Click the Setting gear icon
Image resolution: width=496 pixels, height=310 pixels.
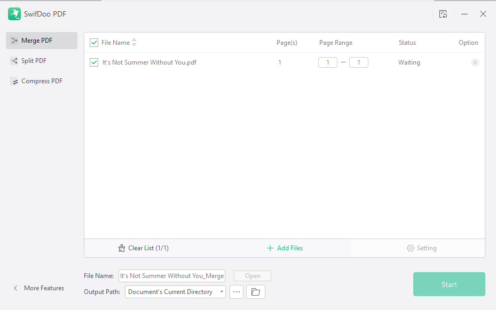tap(410, 248)
